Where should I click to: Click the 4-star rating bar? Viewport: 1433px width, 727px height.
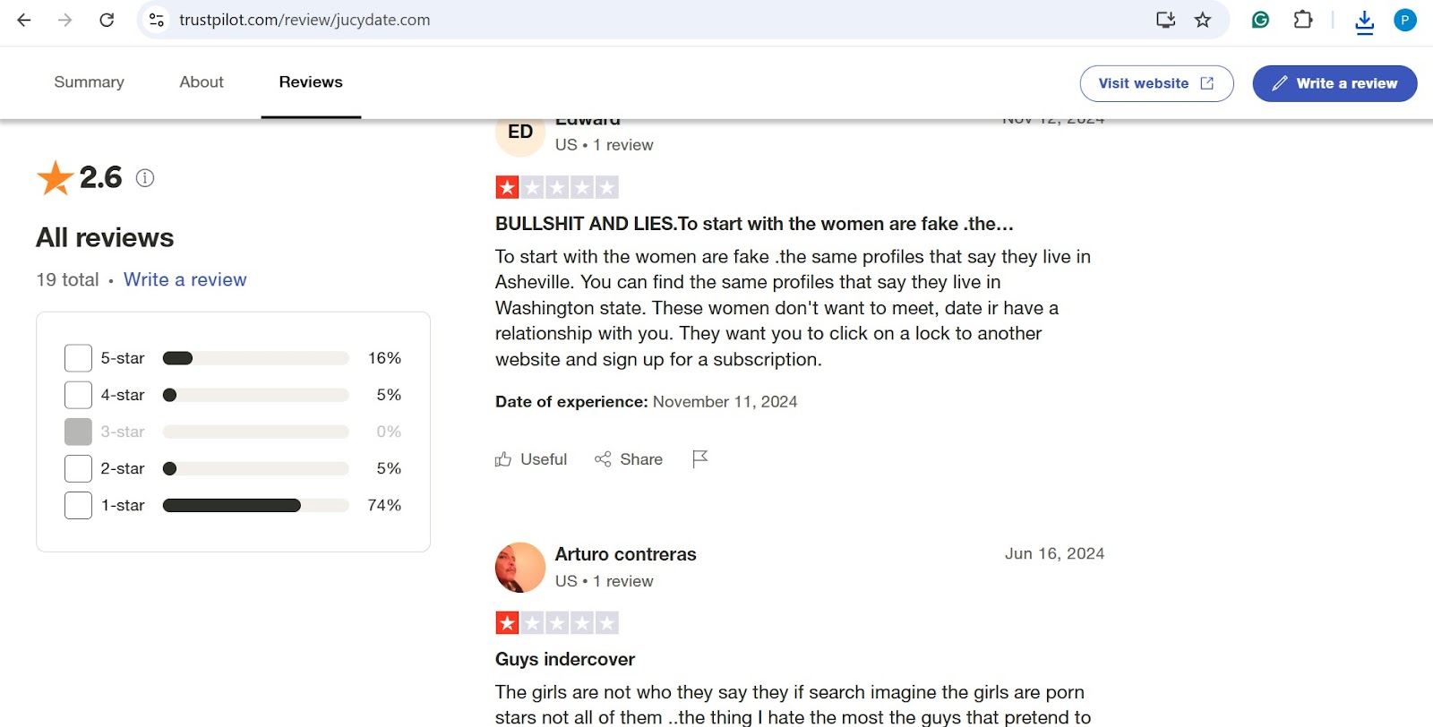coord(255,395)
